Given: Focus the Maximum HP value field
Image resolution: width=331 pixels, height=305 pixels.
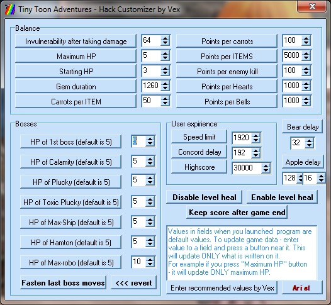Looking at the screenshot, I should [152, 56].
